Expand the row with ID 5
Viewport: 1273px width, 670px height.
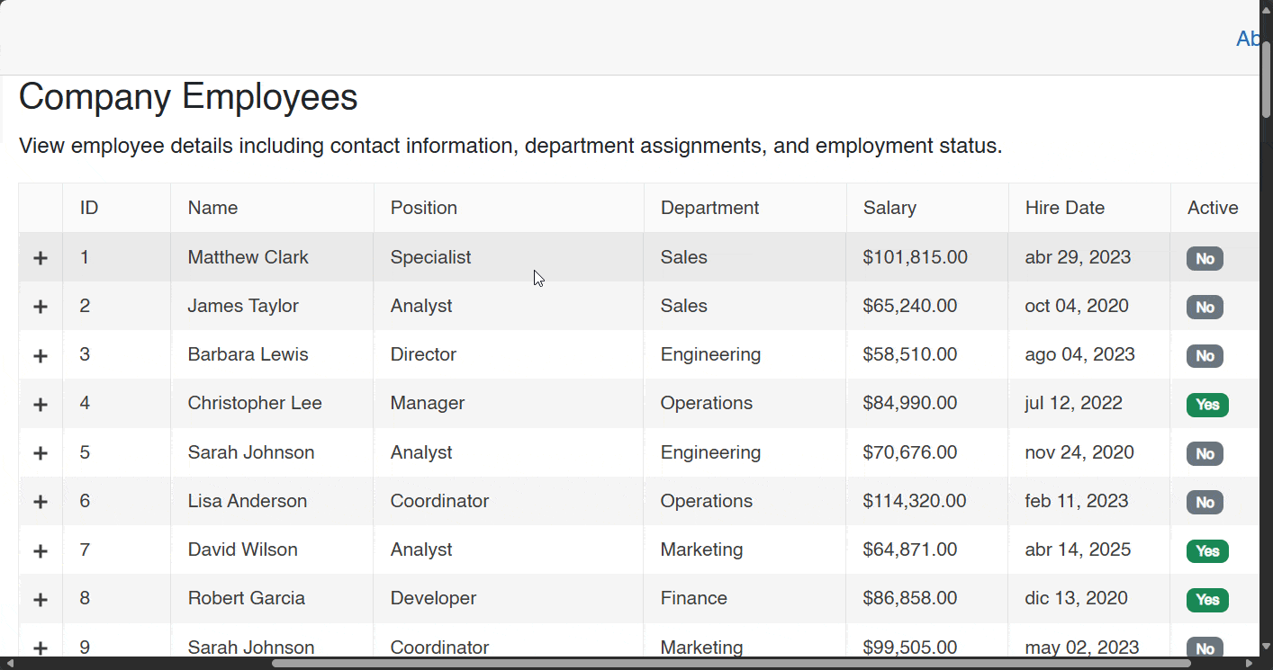pos(41,453)
